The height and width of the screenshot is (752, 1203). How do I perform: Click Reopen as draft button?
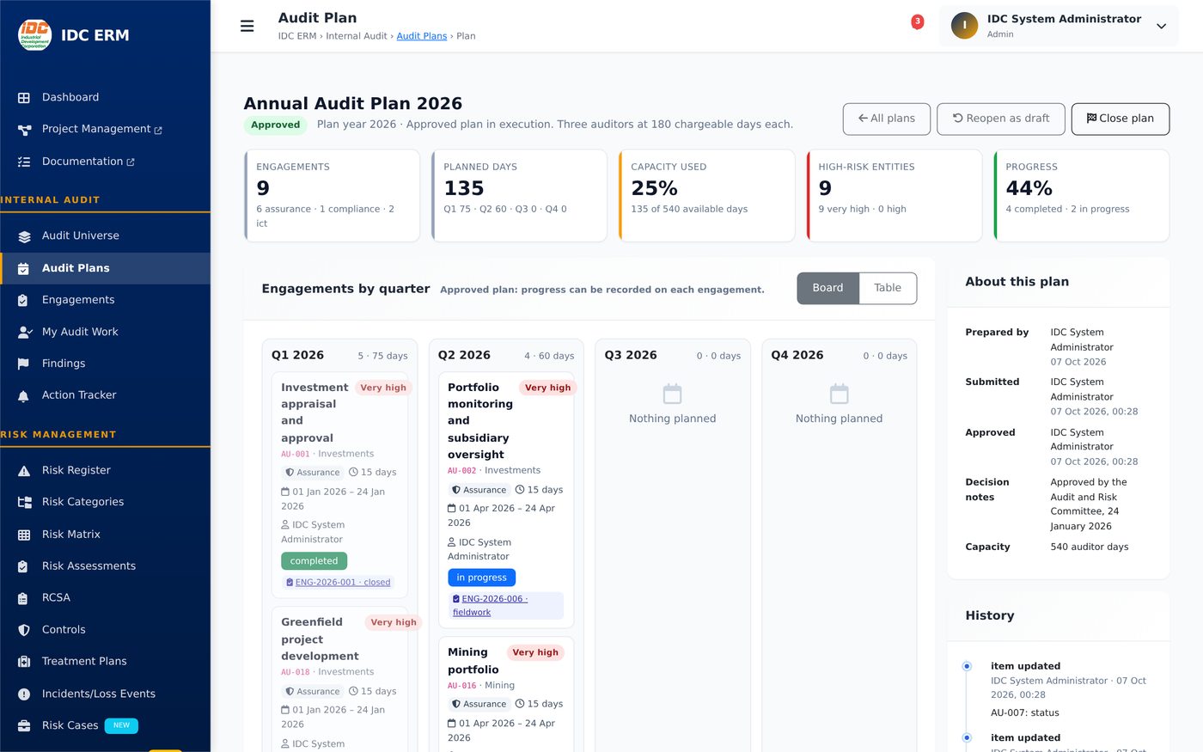point(1001,119)
